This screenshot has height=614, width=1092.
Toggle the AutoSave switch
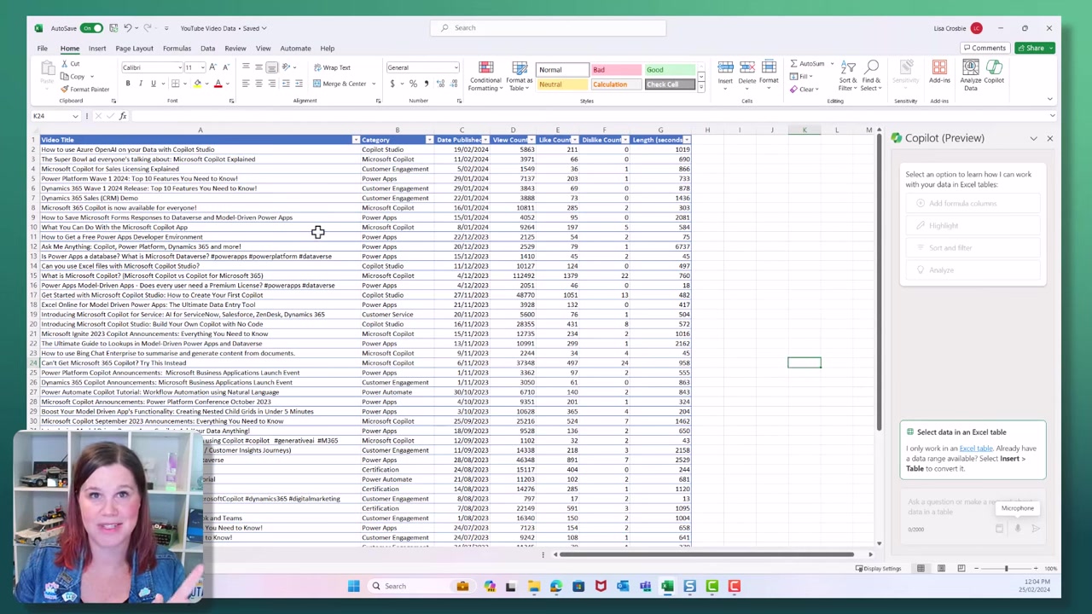click(92, 28)
